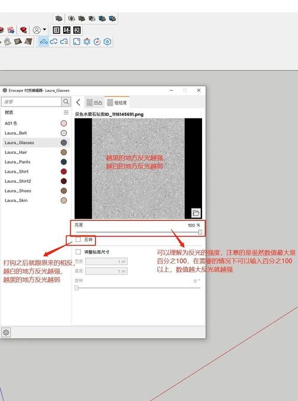Select the Outer Shell solid tool icon

tap(59, 18)
